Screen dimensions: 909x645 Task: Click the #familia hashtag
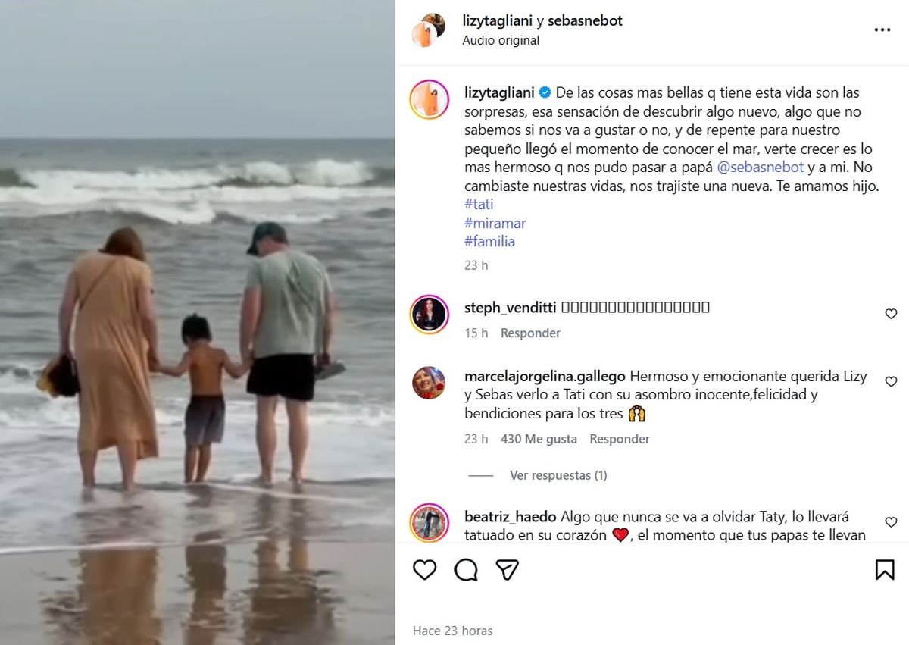click(x=489, y=241)
